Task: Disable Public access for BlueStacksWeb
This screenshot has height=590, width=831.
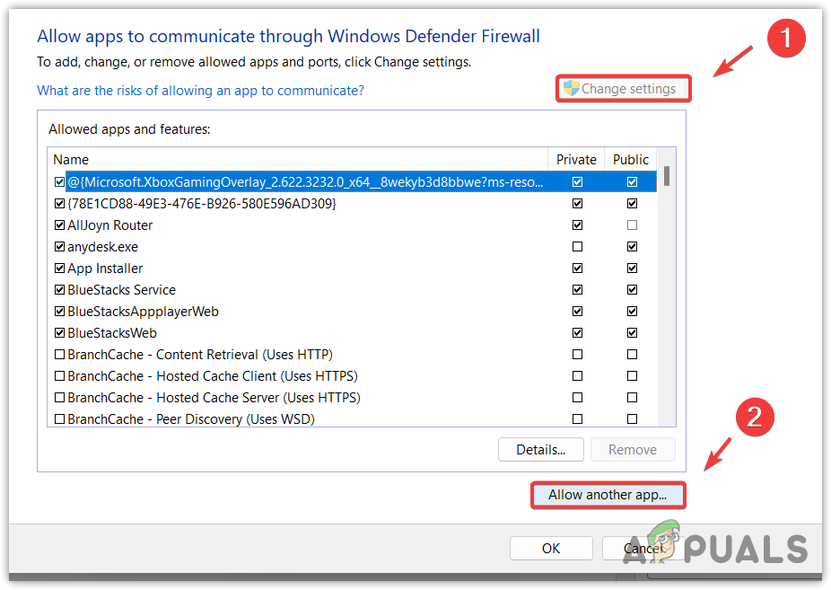Action: point(632,332)
